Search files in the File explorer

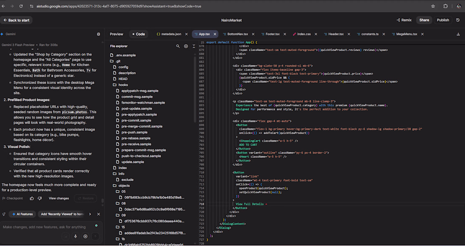click(178, 46)
